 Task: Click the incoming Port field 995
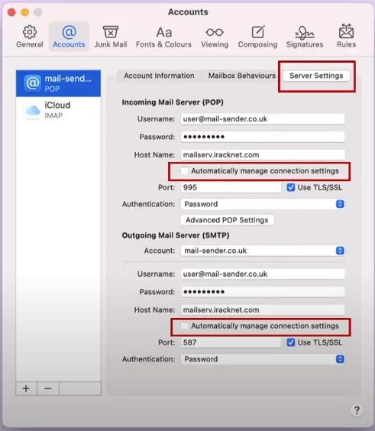tap(231, 187)
